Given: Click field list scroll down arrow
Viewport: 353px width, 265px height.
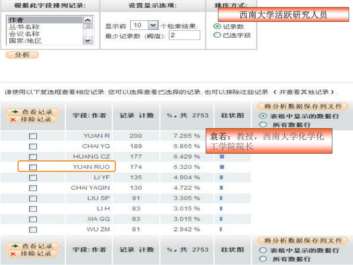Looking at the screenshot, I should [x=88, y=41].
